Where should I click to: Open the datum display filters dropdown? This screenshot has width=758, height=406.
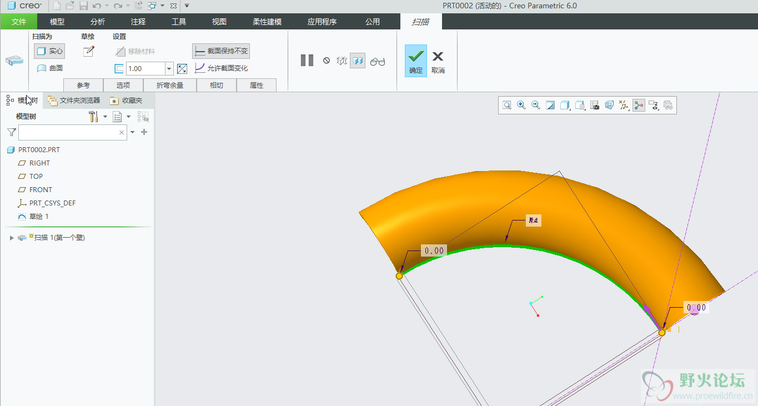coord(624,105)
